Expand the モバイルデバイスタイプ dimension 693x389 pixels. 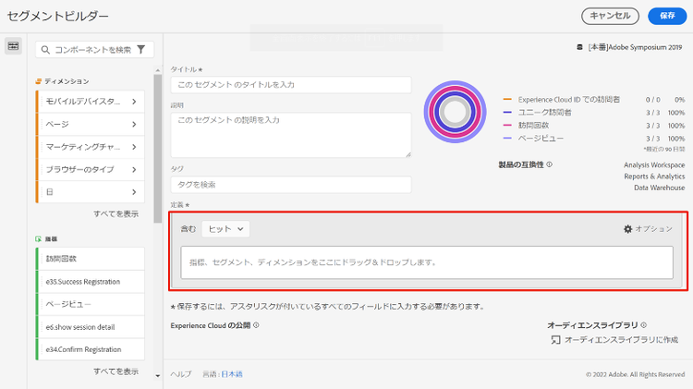click(x=134, y=101)
